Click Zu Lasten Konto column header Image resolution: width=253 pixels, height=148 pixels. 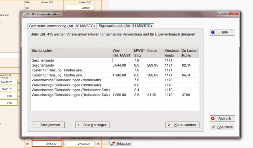[190, 53]
